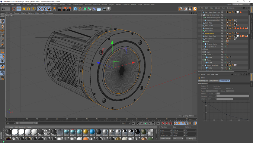Toggle the Enable Snap magnet icon

(3, 67)
